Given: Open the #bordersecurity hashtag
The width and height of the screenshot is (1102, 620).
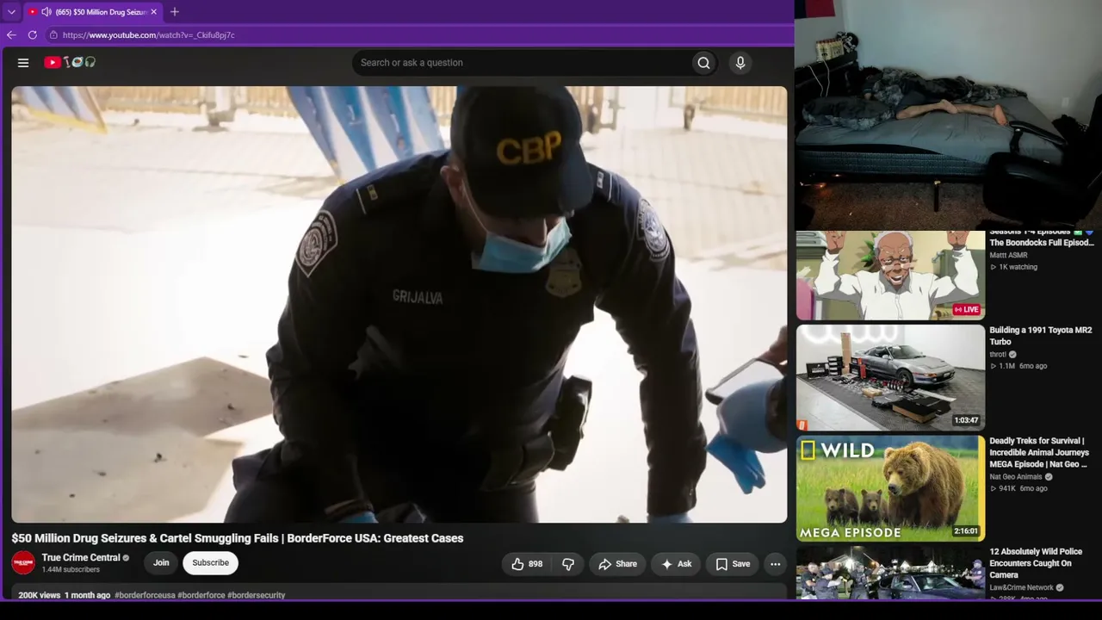Looking at the screenshot, I should (x=257, y=595).
